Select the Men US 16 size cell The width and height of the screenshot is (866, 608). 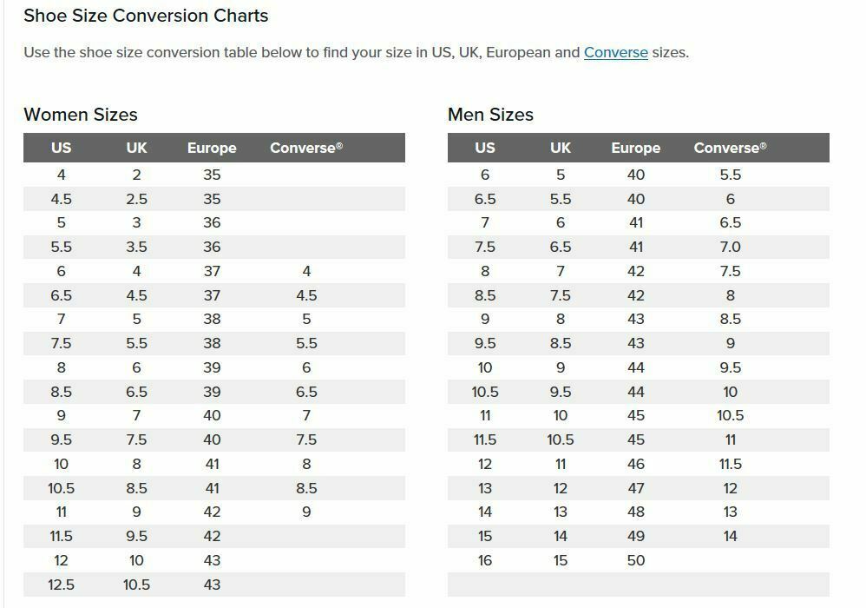click(x=485, y=560)
